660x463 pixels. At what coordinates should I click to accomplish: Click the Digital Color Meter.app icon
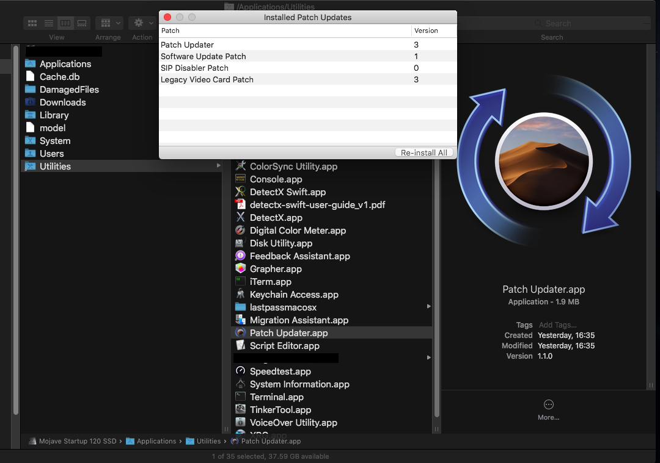[240, 230]
